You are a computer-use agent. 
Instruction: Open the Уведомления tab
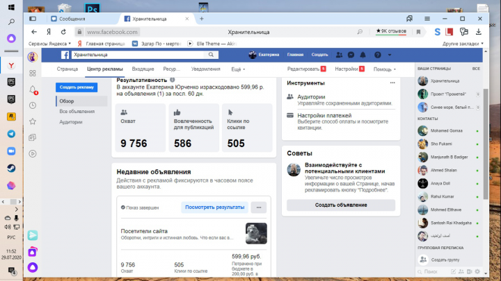pos(206,69)
